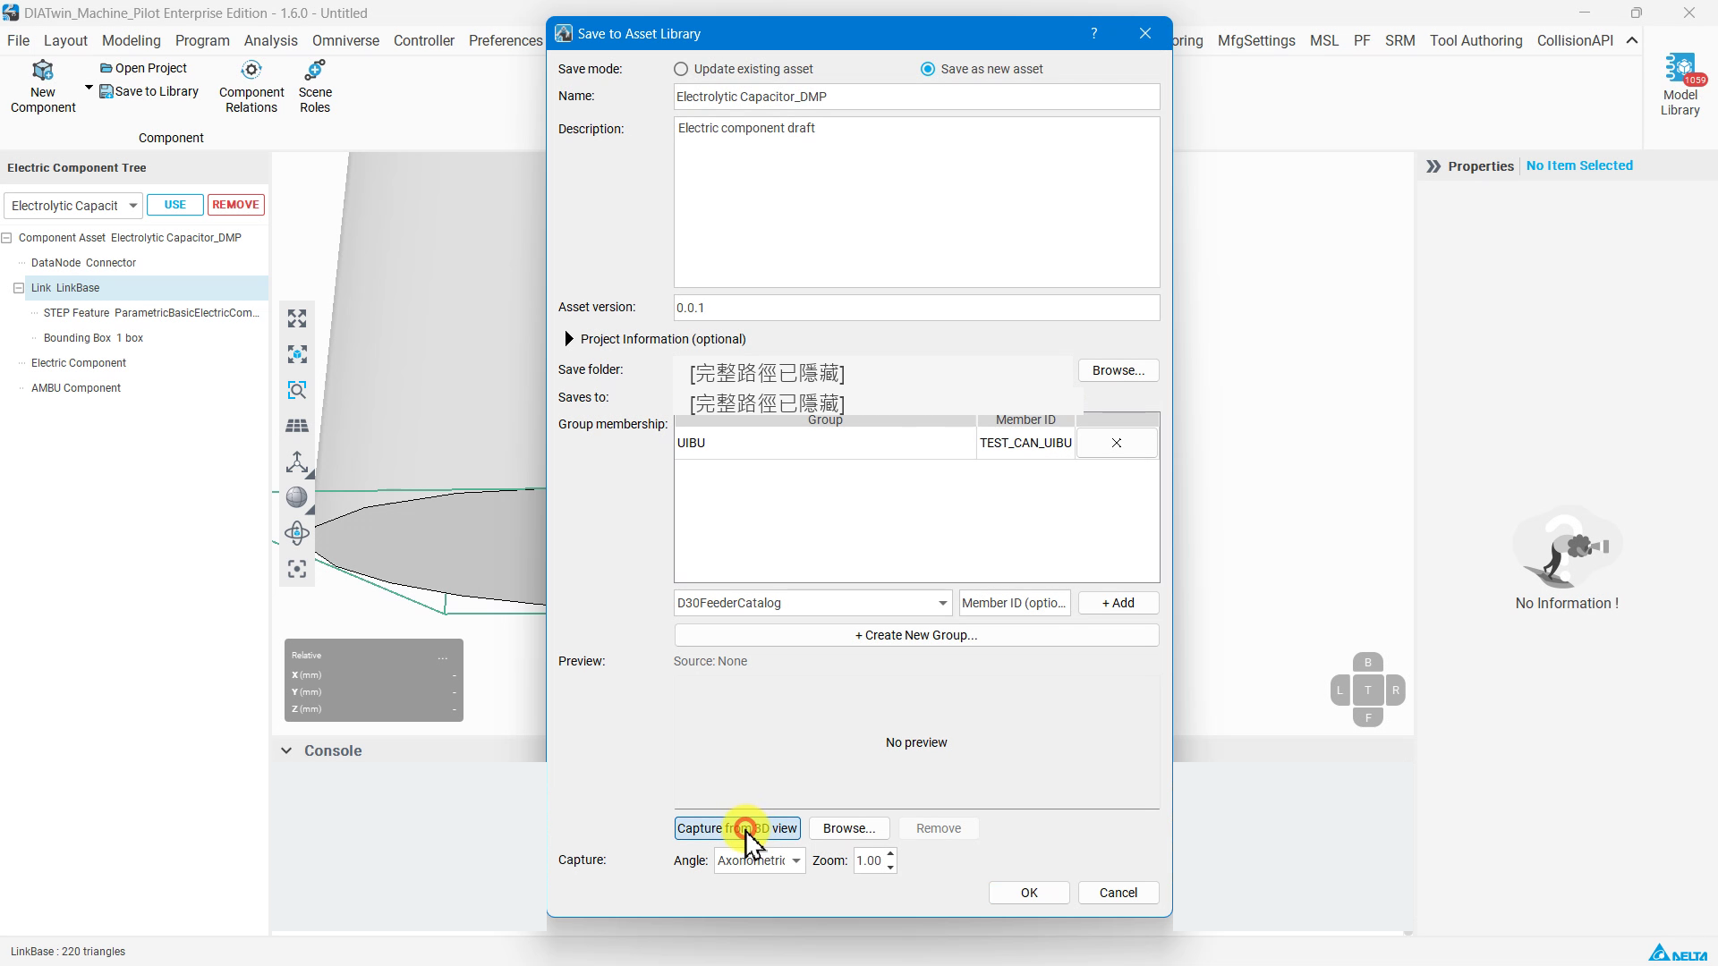Collapse the Component Asset tree node

coord(6,238)
